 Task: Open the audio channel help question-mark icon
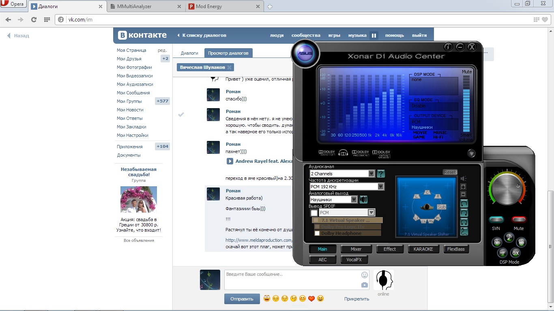click(381, 174)
